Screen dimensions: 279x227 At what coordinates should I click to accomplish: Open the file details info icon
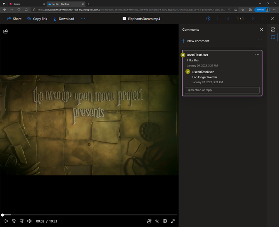click(208, 19)
